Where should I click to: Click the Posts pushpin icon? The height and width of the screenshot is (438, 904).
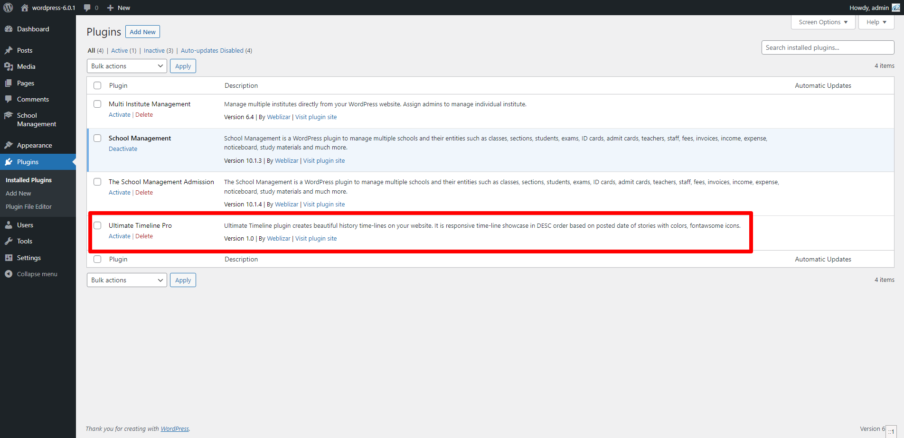click(9, 50)
